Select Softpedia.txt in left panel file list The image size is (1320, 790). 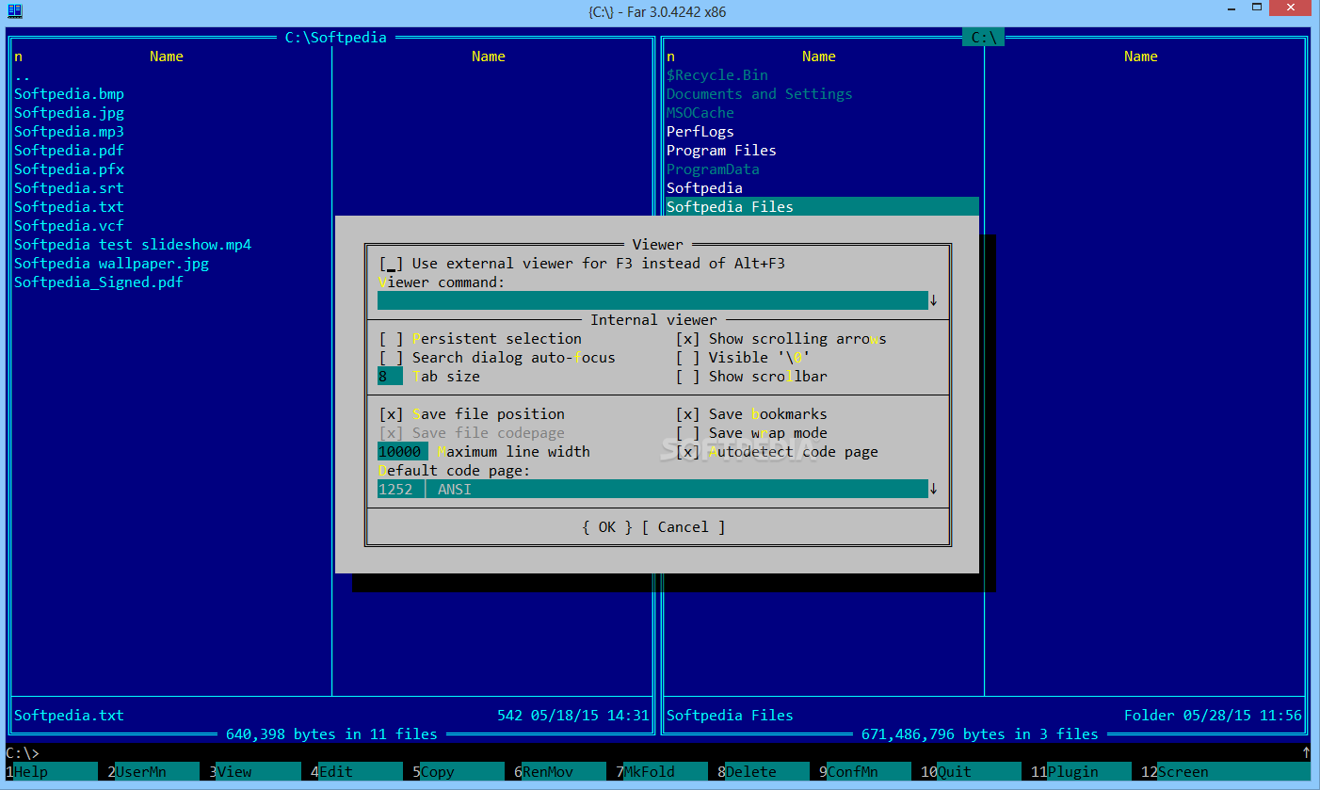[x=69, y=207]
